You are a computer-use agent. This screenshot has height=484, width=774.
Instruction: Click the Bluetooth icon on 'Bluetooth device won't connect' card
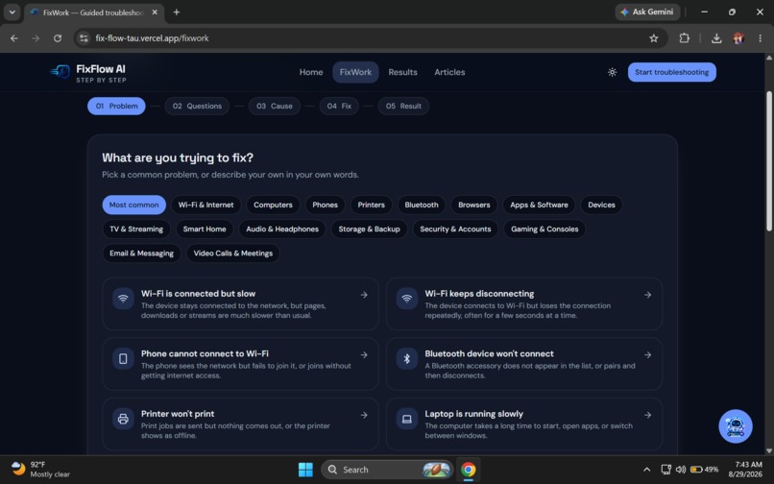point(407,358)
